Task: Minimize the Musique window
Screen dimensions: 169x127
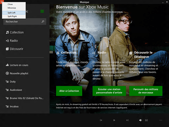Action: coord(163,2)
